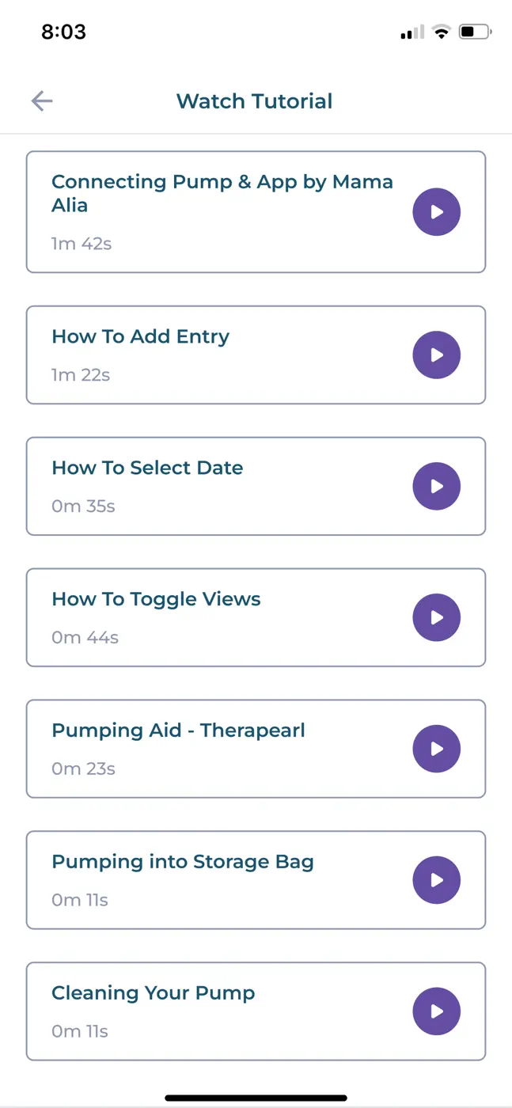Tap the back arrow icon

click(42, 101)
